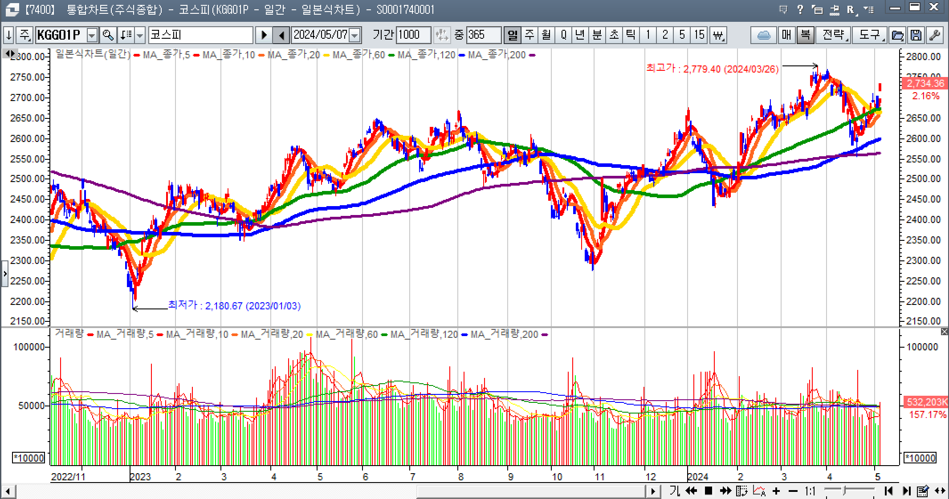Image resolution: width=949 pixels, height=499 pixels.
Task: Click the save chart floppy icon
Action: [916, 35]
